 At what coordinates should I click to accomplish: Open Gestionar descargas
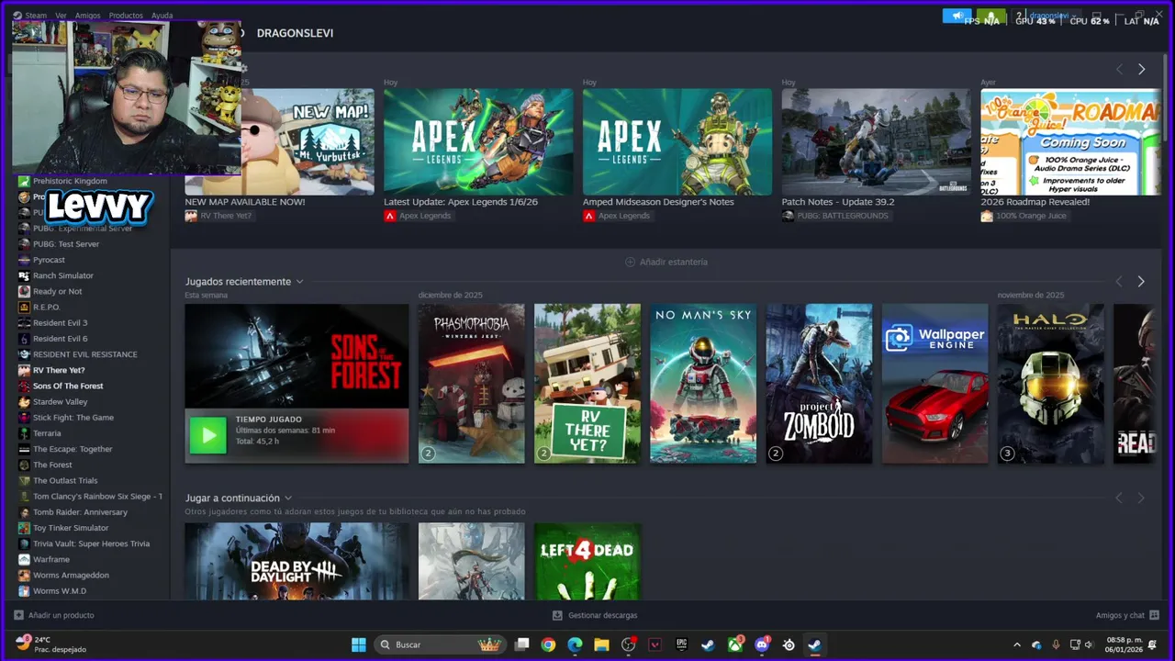coord(595,615)
